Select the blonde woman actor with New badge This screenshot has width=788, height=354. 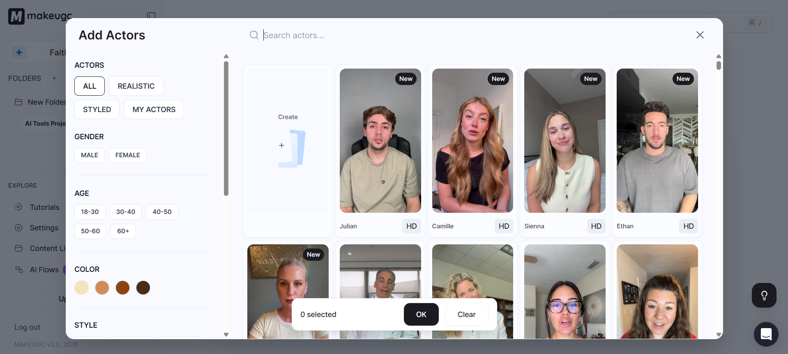point(288,292)
